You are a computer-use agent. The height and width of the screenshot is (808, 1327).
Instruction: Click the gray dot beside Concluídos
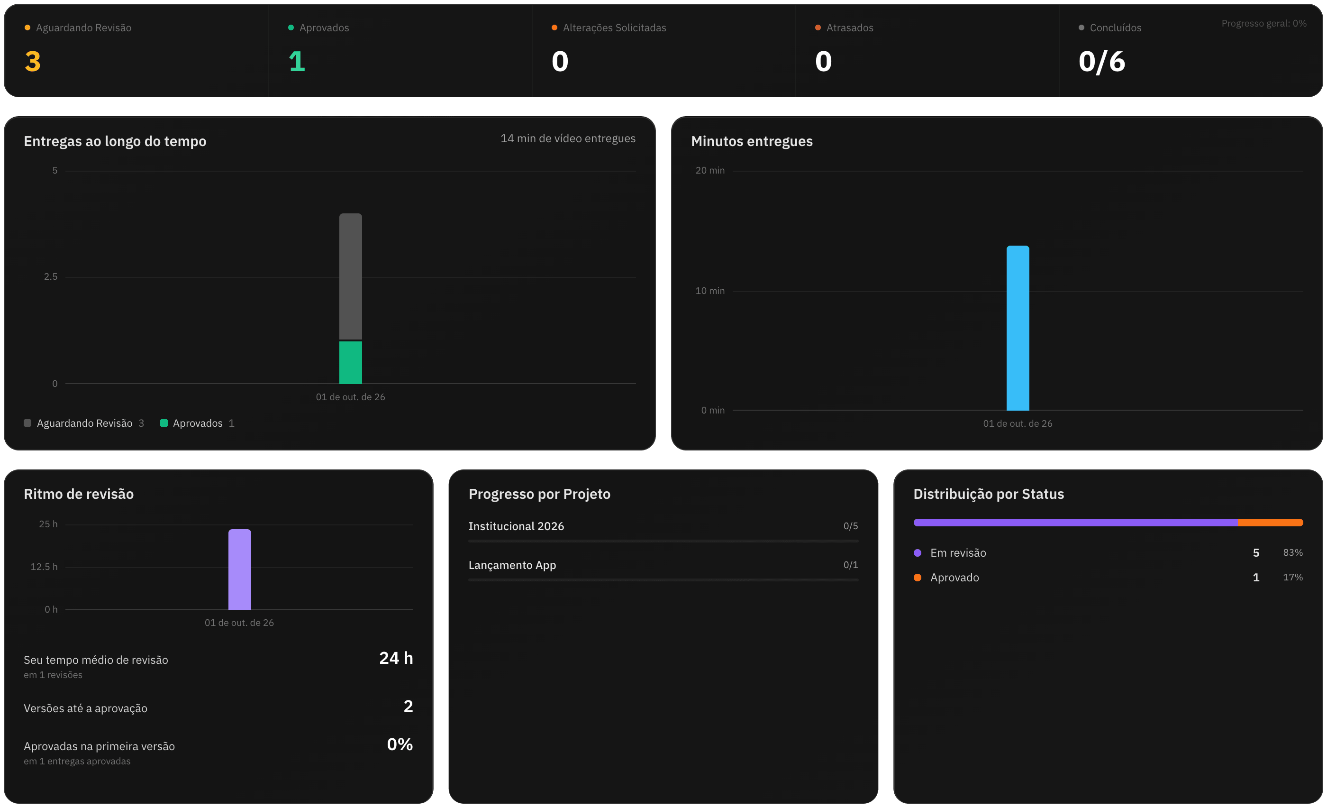pyautogui.click(x=1082, y=28)
